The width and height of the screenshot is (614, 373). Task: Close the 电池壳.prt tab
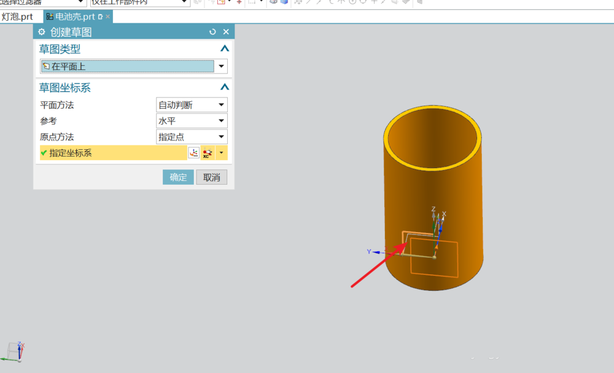[x=107, y=17]
